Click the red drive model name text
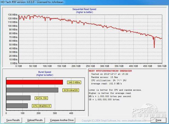This screenshot has width=169, height=124. [110, 71]
